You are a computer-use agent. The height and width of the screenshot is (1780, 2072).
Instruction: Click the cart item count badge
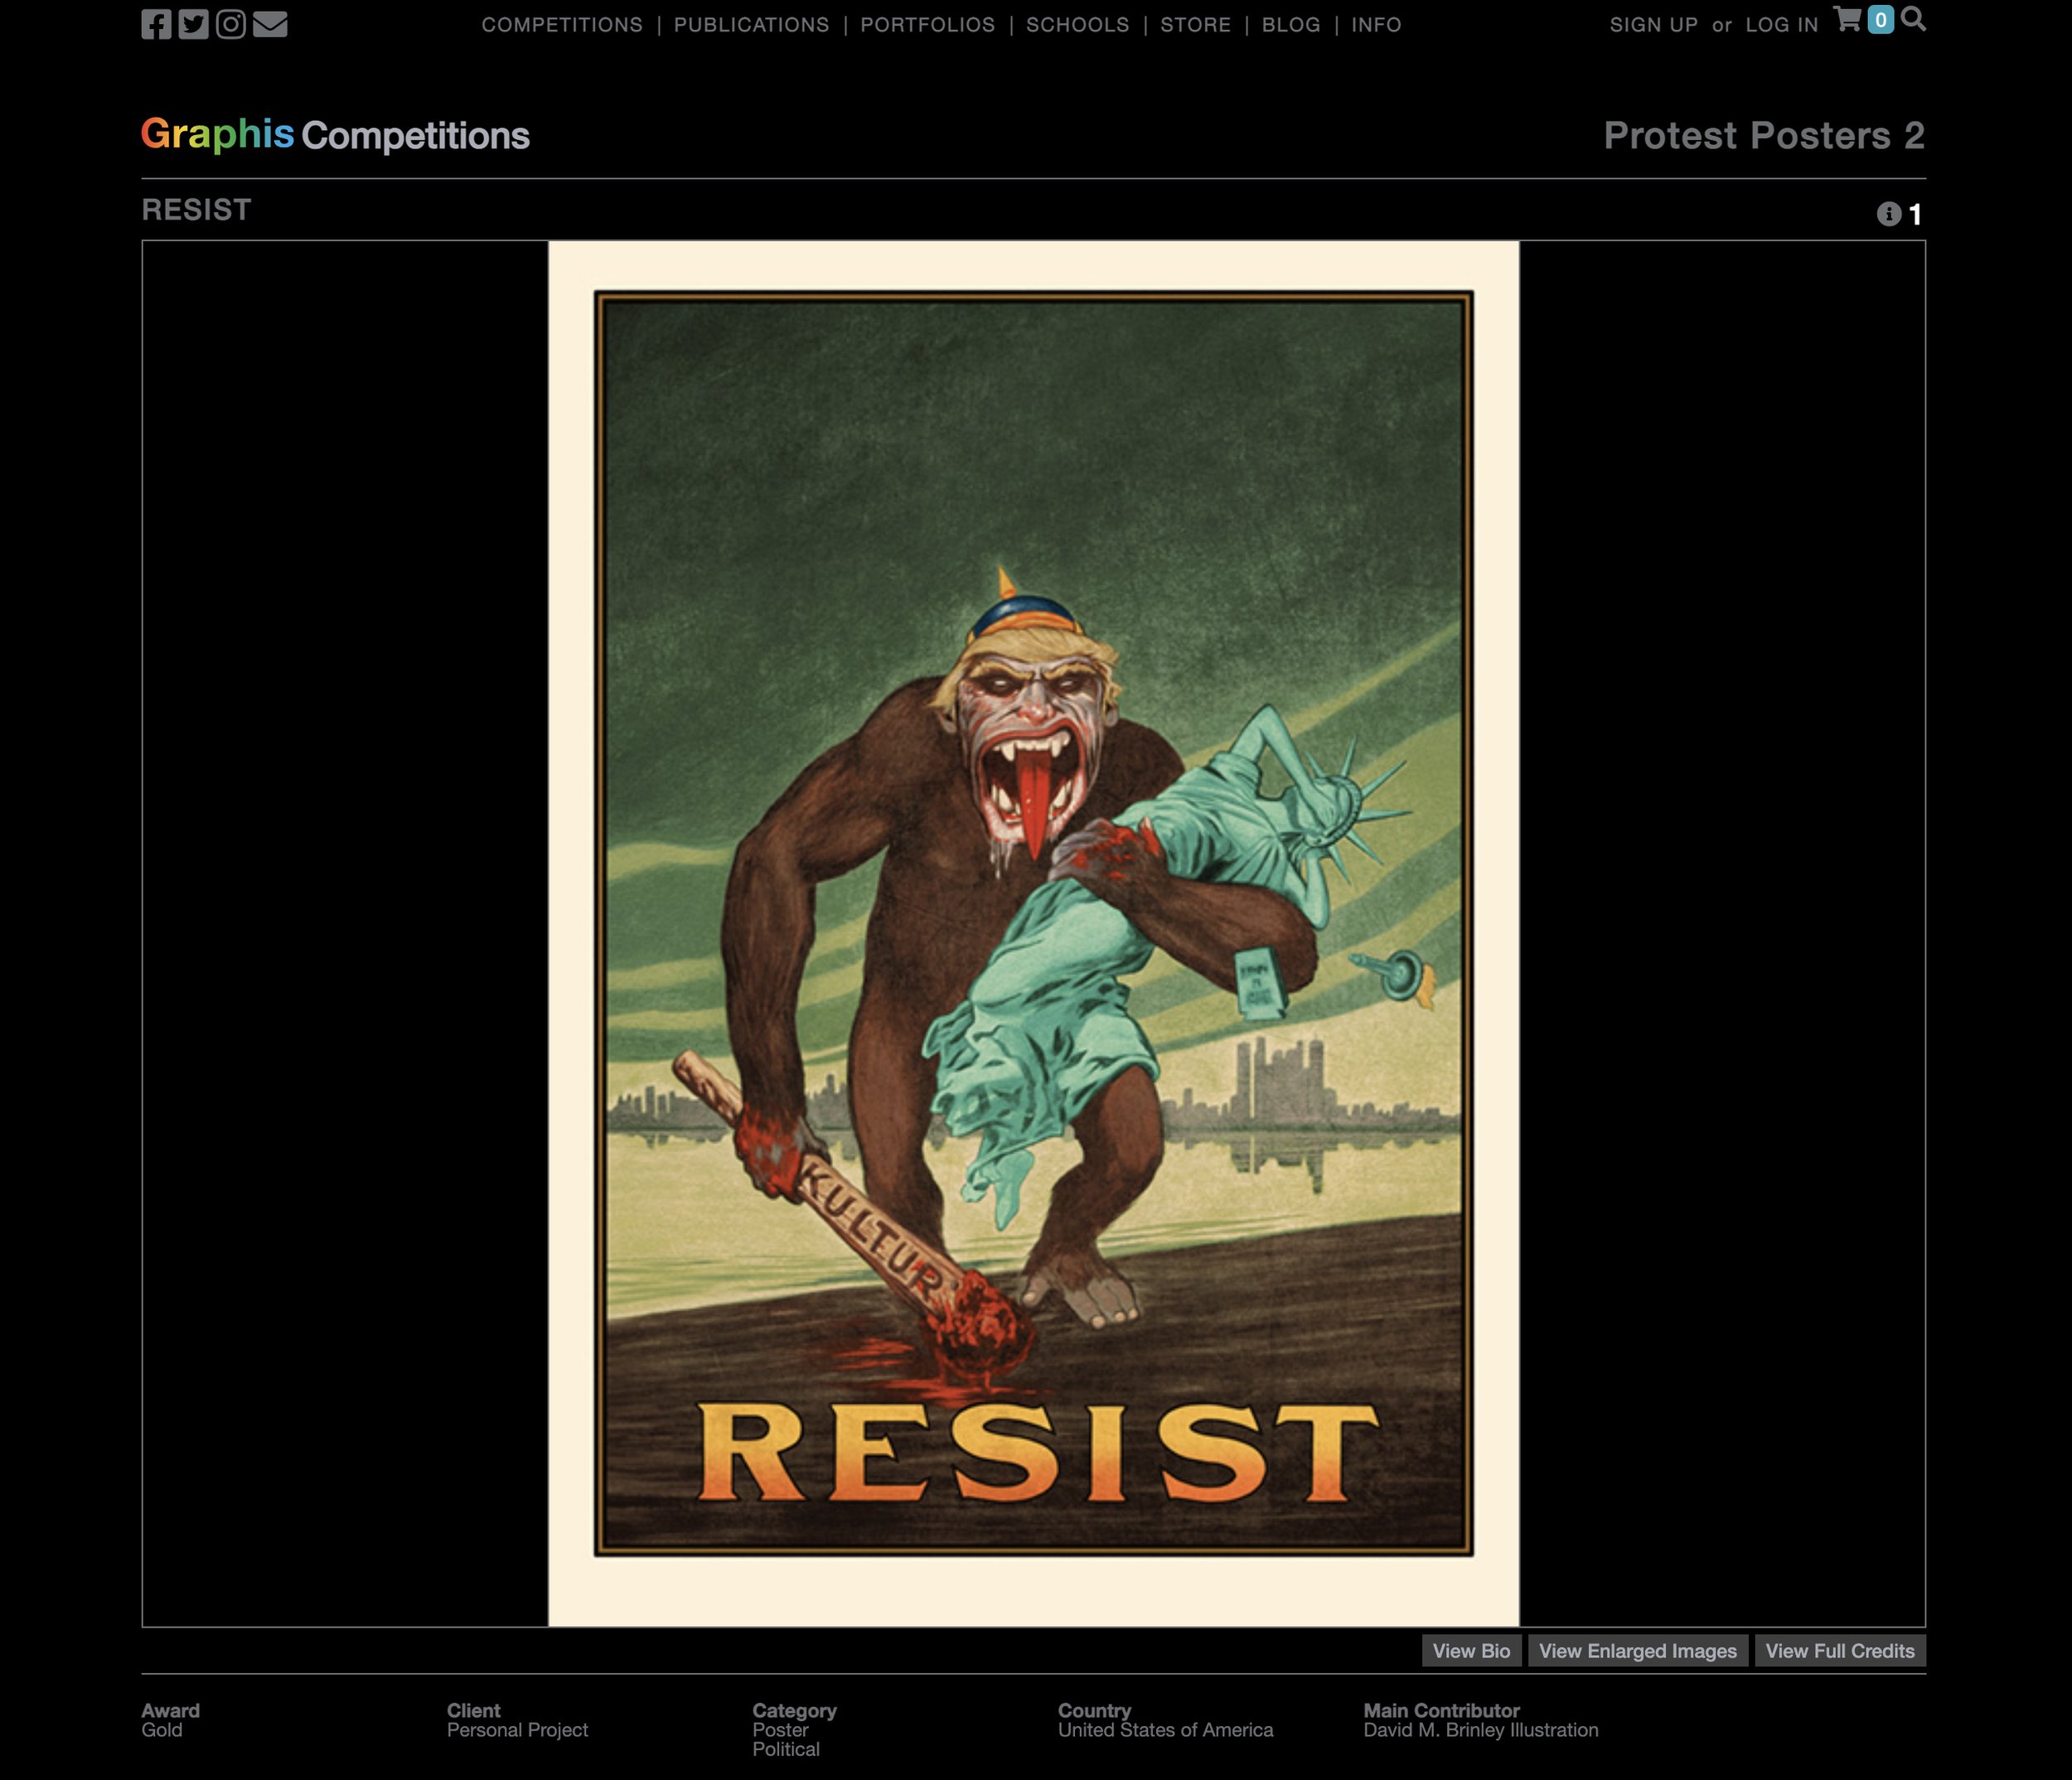[1881, 20]
